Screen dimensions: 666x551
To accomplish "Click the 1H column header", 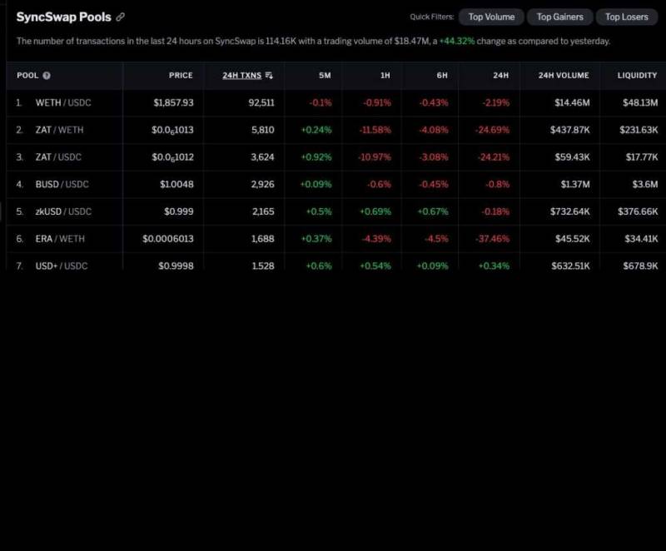I will (385, 76).
